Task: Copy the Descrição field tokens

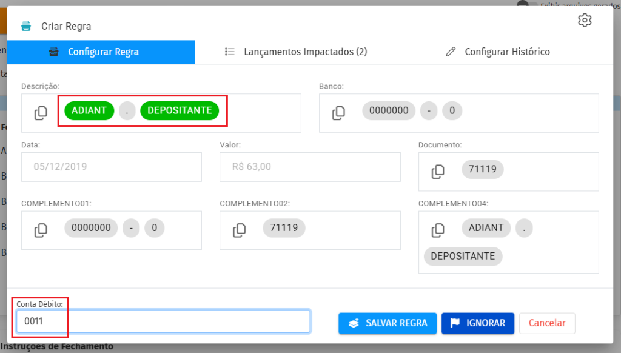Action: (x=41, y=113)
